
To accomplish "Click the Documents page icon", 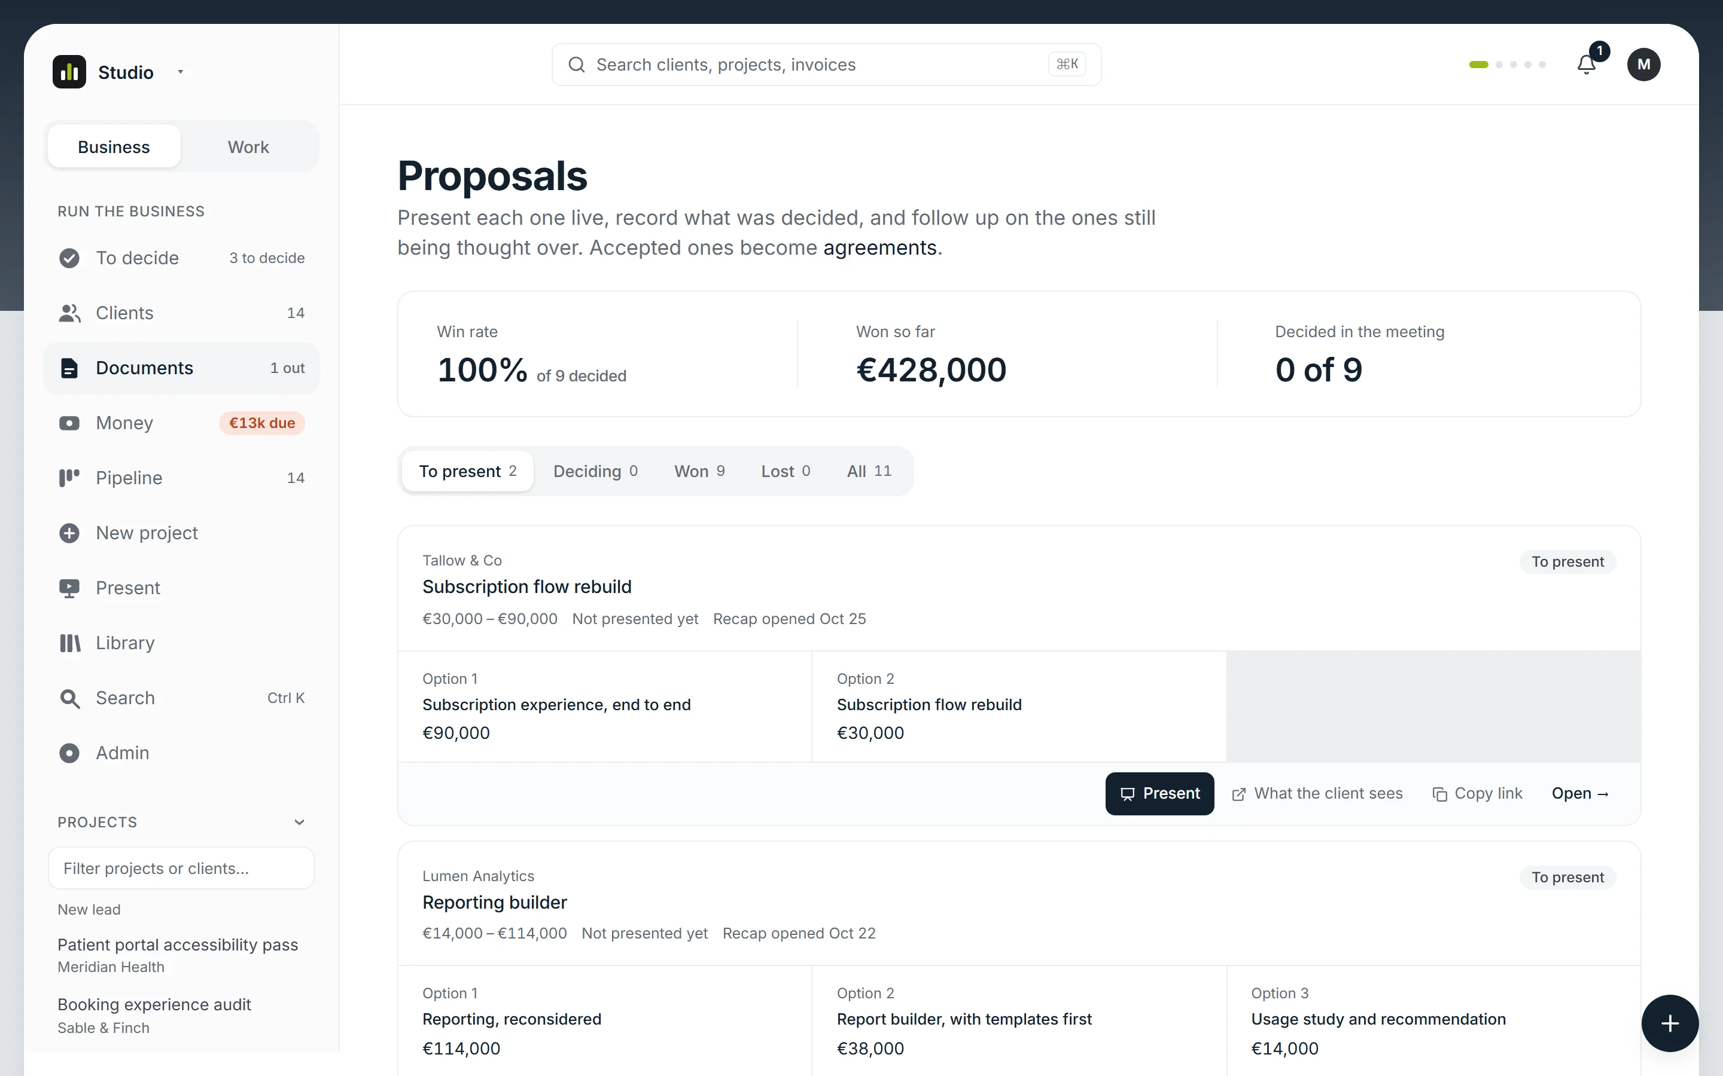I will (x=69, y=368).
